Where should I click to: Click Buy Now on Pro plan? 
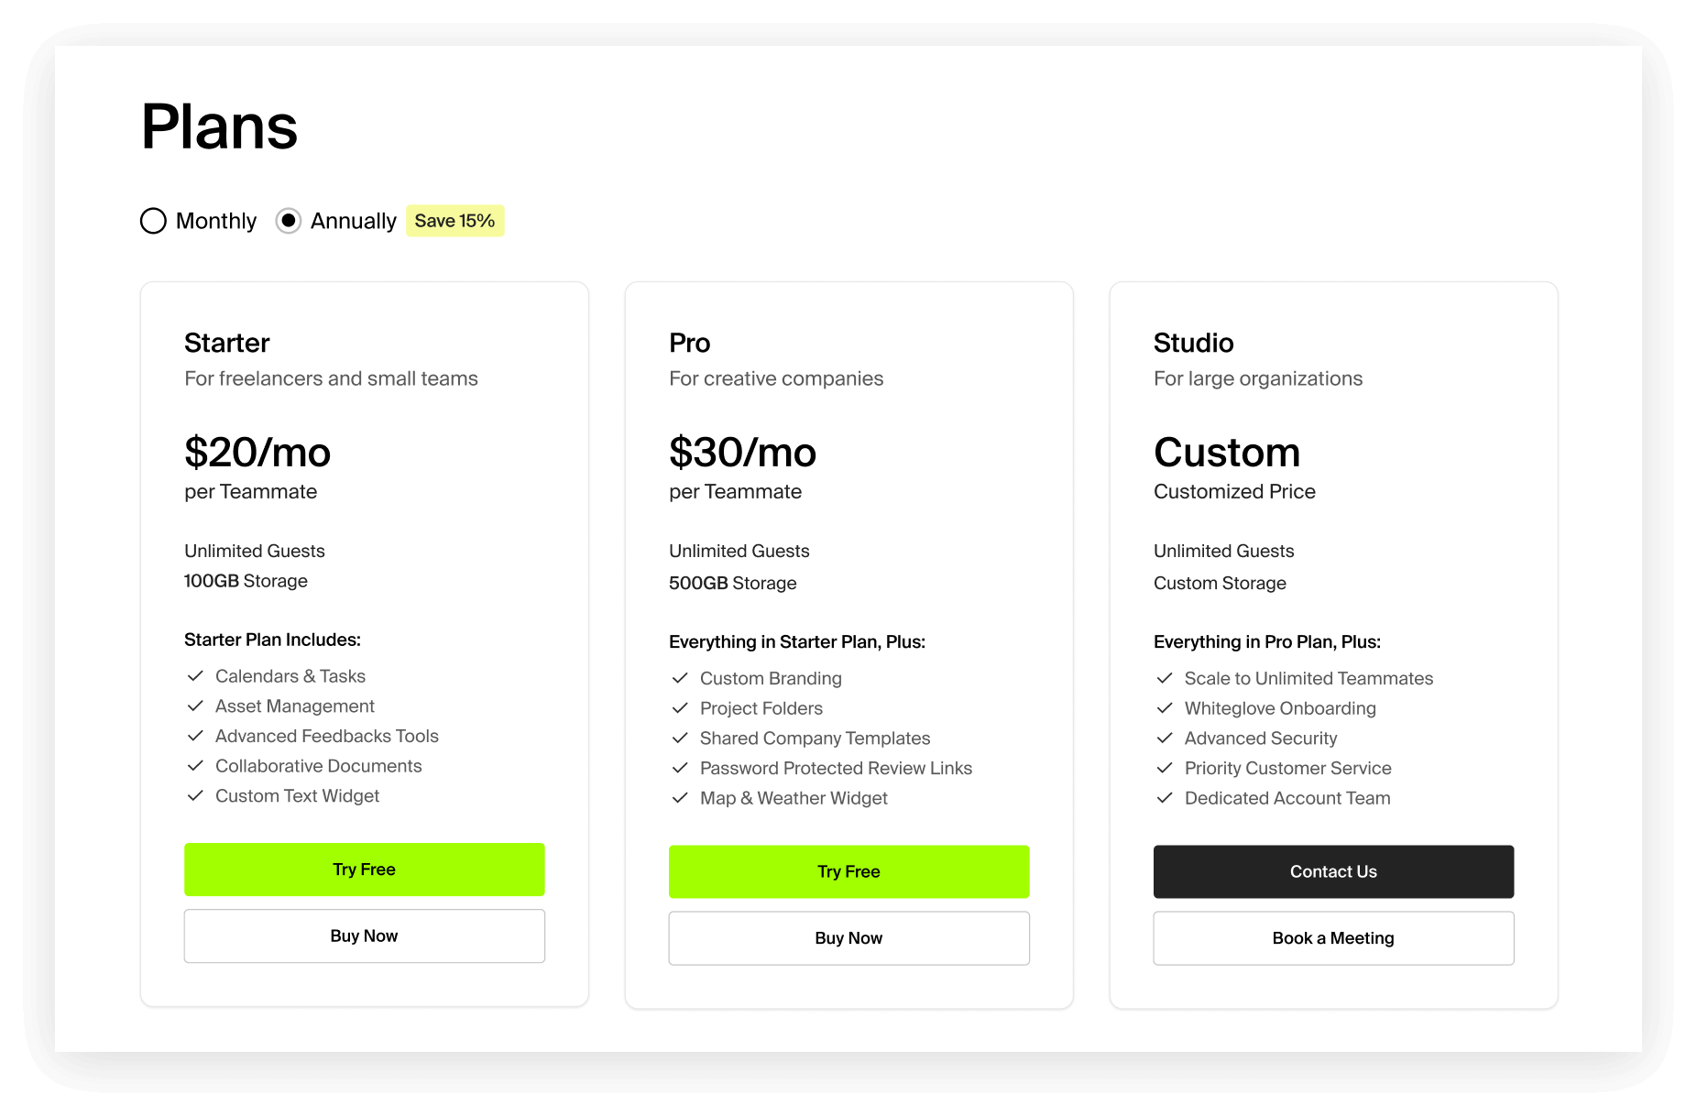click(849, 938)
